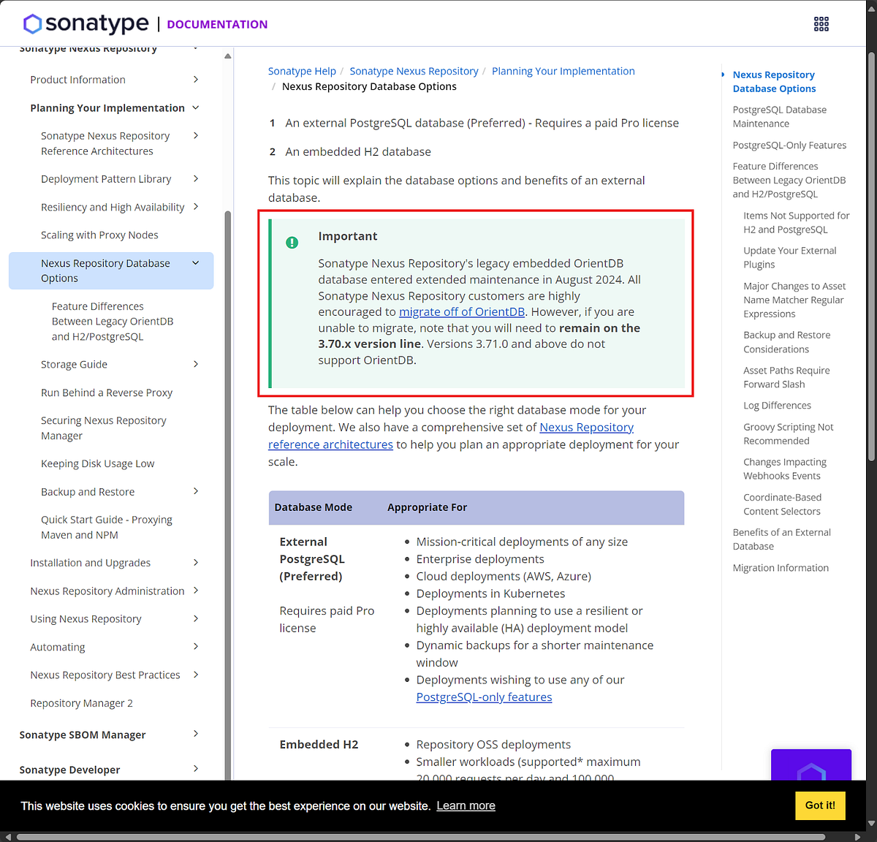Expand Deployment Pattern Library chevron

click(x=196, y=178)
